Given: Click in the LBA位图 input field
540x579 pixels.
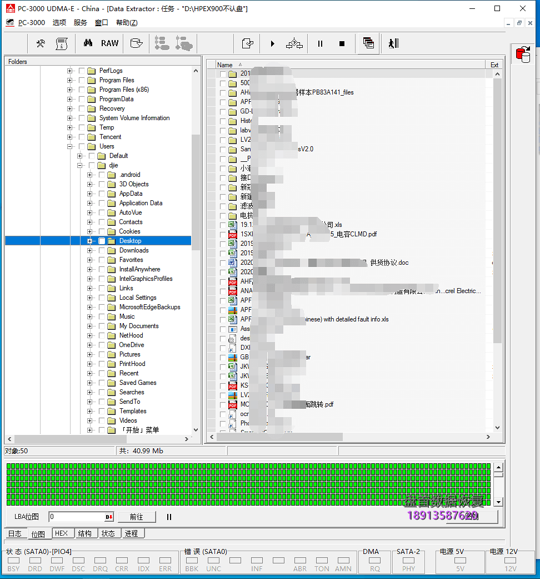Looking at the screenshot, I should 77,517.
